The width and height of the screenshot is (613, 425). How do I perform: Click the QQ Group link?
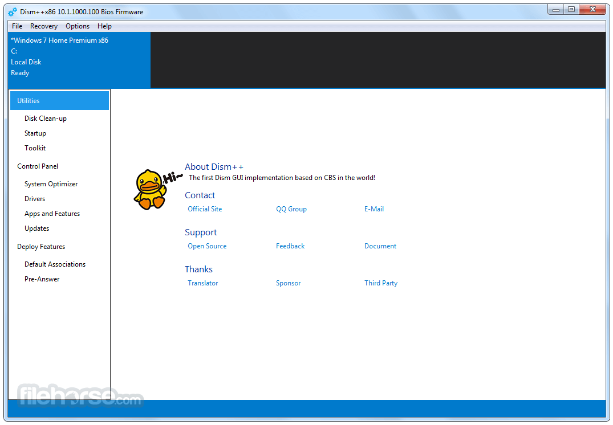point(291,209)
